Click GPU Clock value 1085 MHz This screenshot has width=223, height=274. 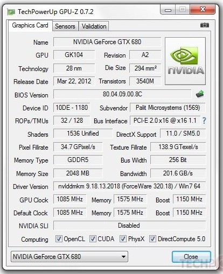[x=69, y=199]
